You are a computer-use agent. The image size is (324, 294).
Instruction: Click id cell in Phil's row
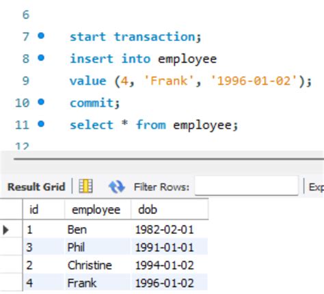[x=44, y=248]
